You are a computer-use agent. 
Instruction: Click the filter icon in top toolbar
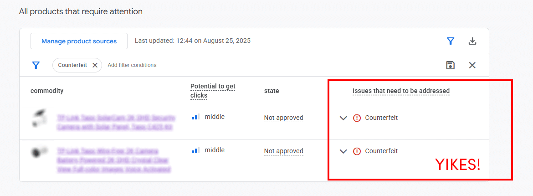click(451, 41)
